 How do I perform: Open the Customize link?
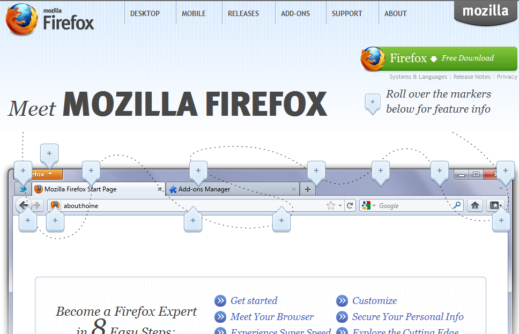(x=374, y=301)
